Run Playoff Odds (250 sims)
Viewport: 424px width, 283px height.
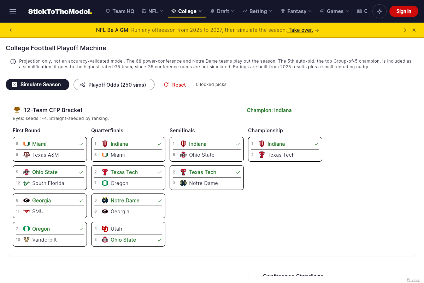pyautogui.click(x=114, y=85)
